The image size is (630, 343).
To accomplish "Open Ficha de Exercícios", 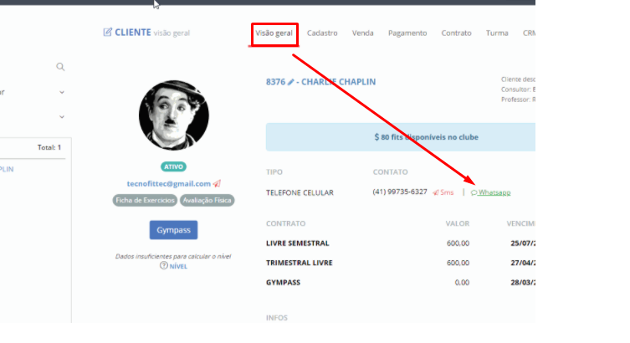I will point(145,200).
